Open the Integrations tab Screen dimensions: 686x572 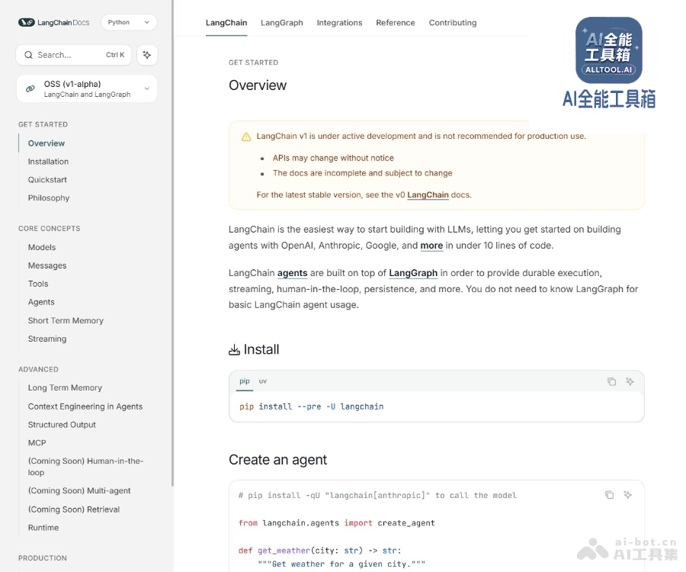click(339, 23)
